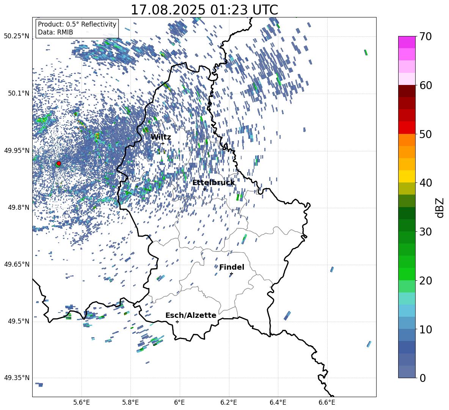449x410 pixels.
Task: Click the magenta top colorbar swatch
Action: point(407,42)
